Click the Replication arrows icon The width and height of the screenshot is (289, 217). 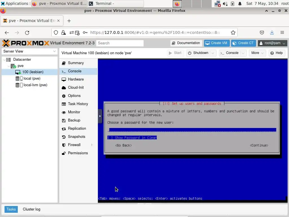[x=64, y=129]
